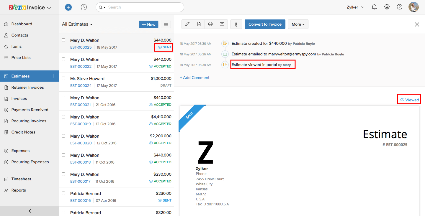The height and width of the screenshot is (216, 425).
Task: Email the estimate via envelope icon
Action: [222, 24]
